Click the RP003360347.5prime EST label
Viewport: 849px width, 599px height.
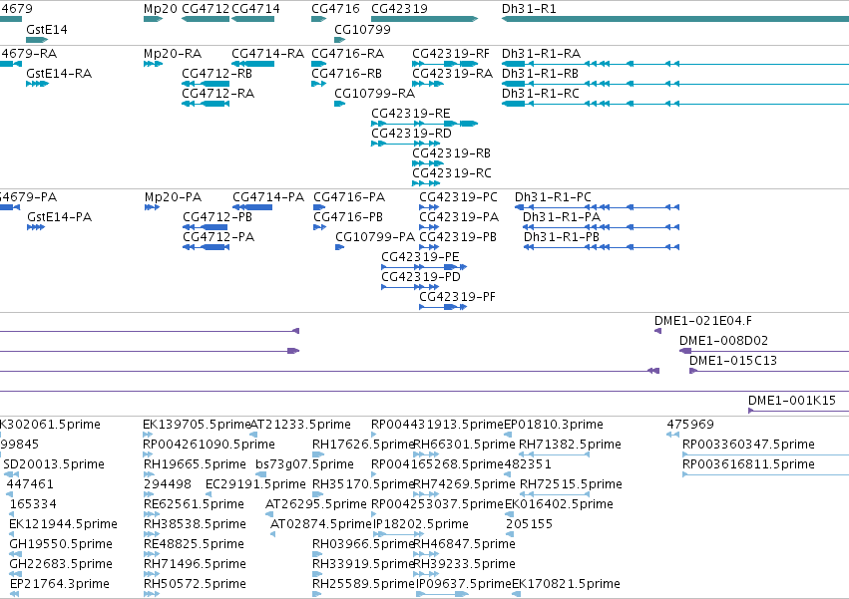click(748, 445)
